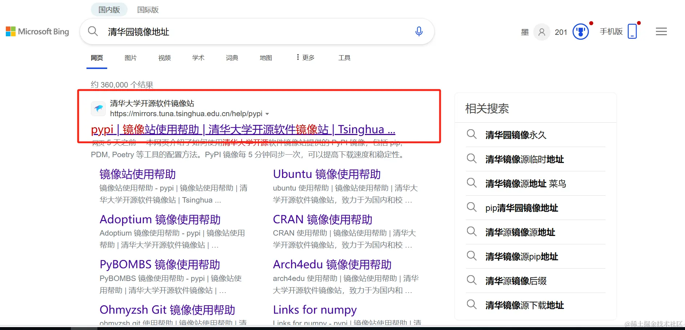685x330 pixels.
Task: Click magnifier icon beside 清华园镜像永久
Action: [472, 134]
